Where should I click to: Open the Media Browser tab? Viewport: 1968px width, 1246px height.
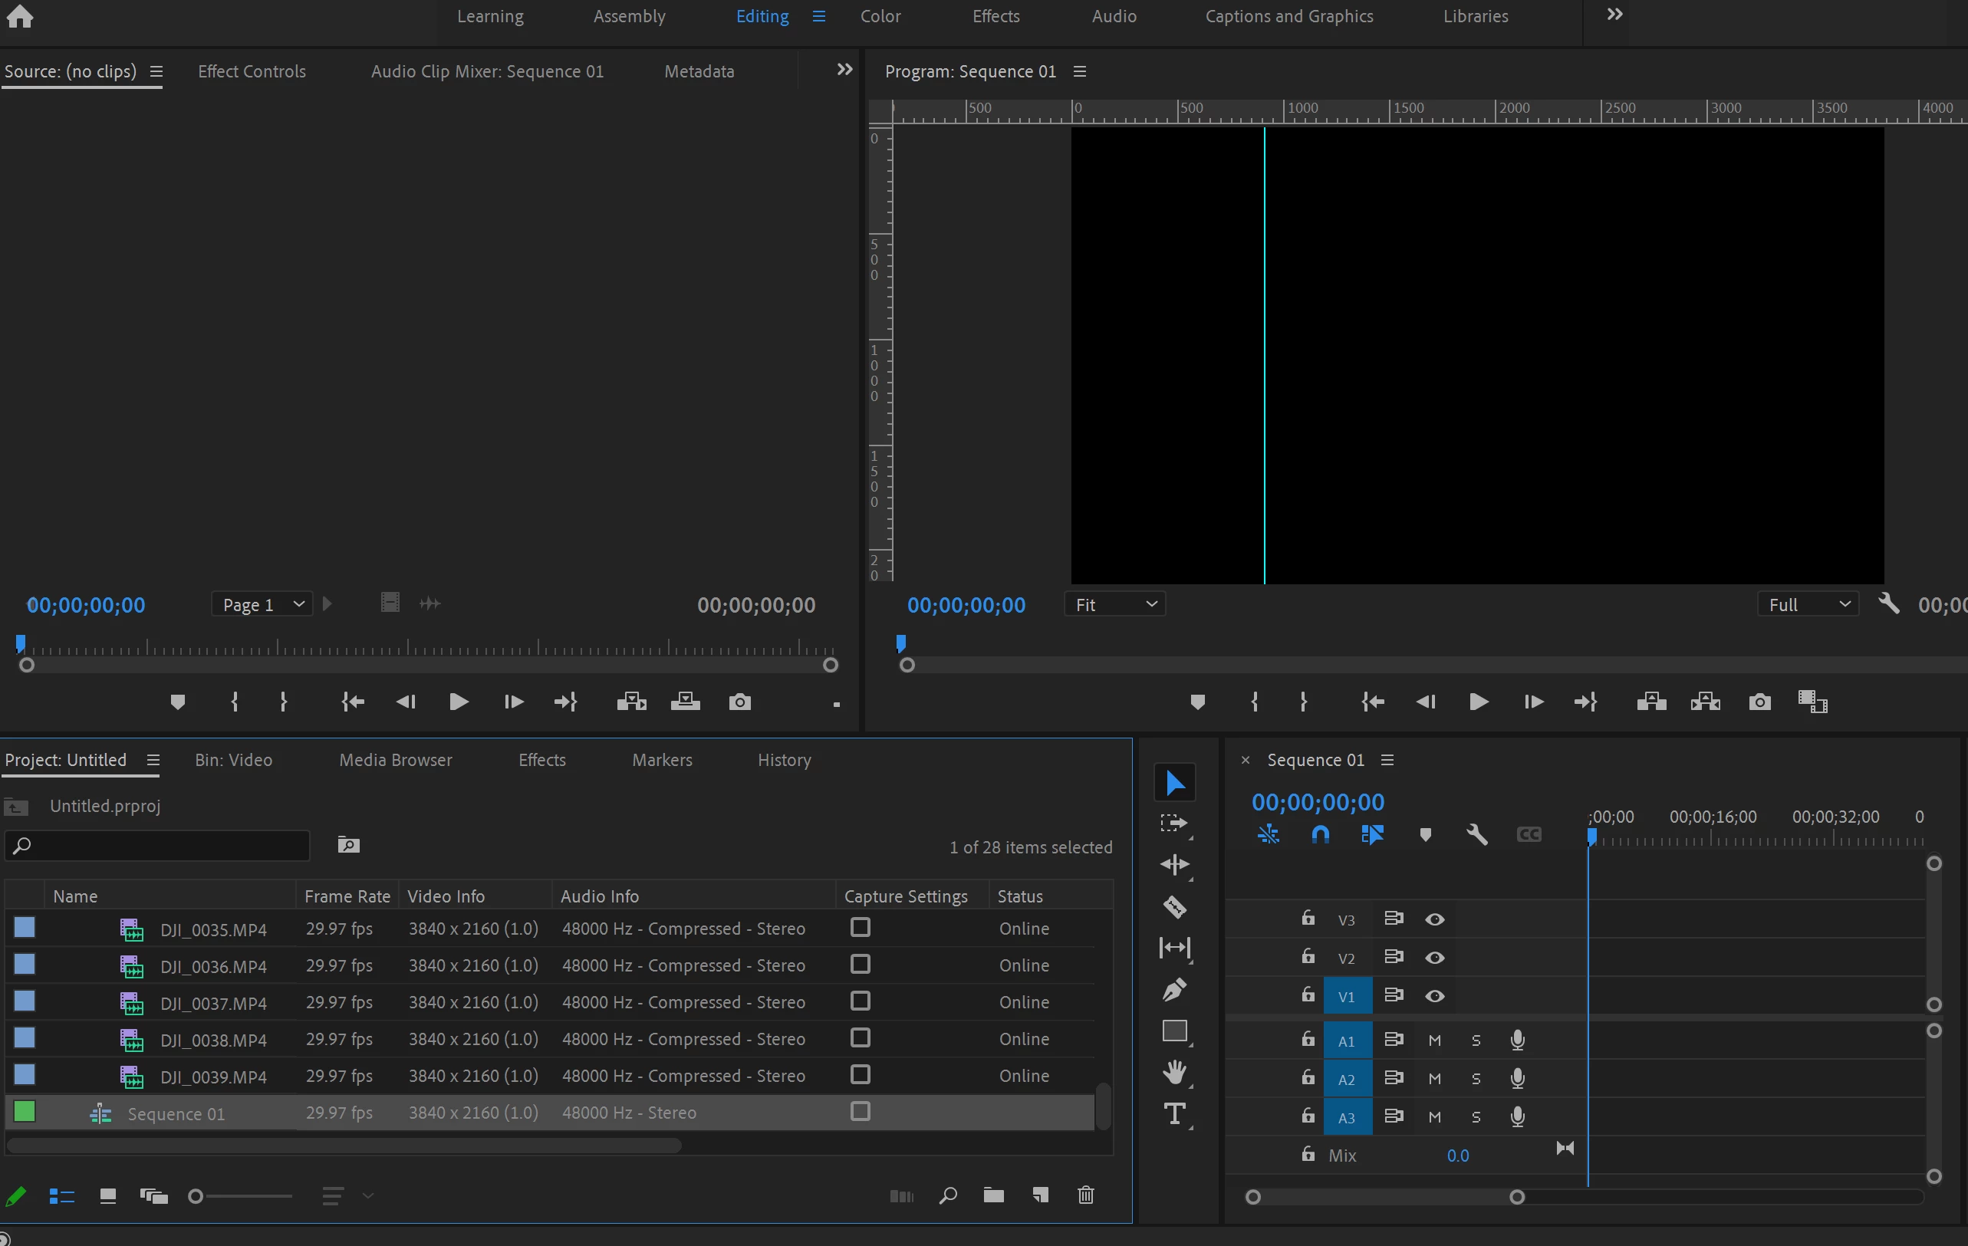point(396,760)
